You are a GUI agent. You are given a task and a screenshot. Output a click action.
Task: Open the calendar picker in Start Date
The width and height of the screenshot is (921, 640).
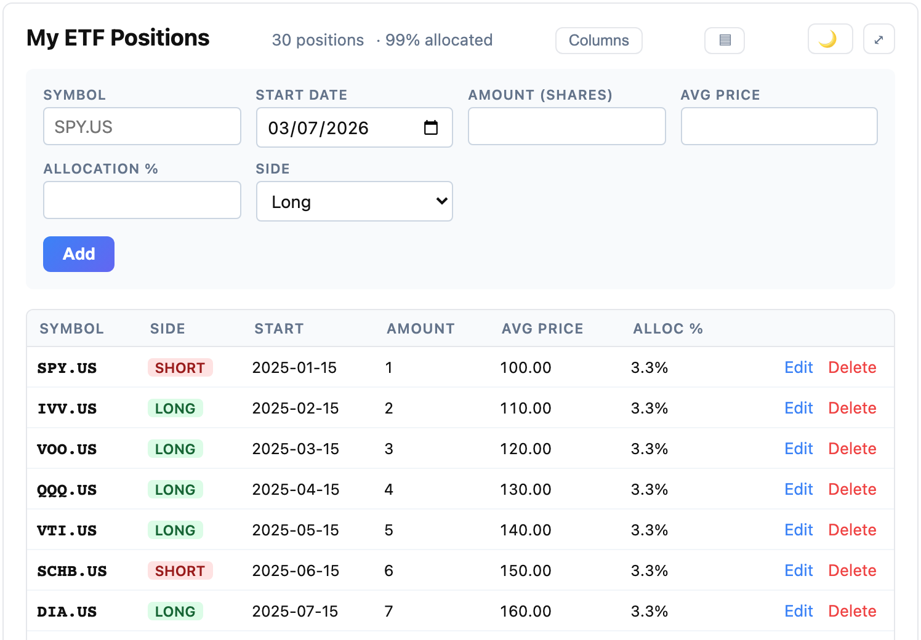point(431,127)
